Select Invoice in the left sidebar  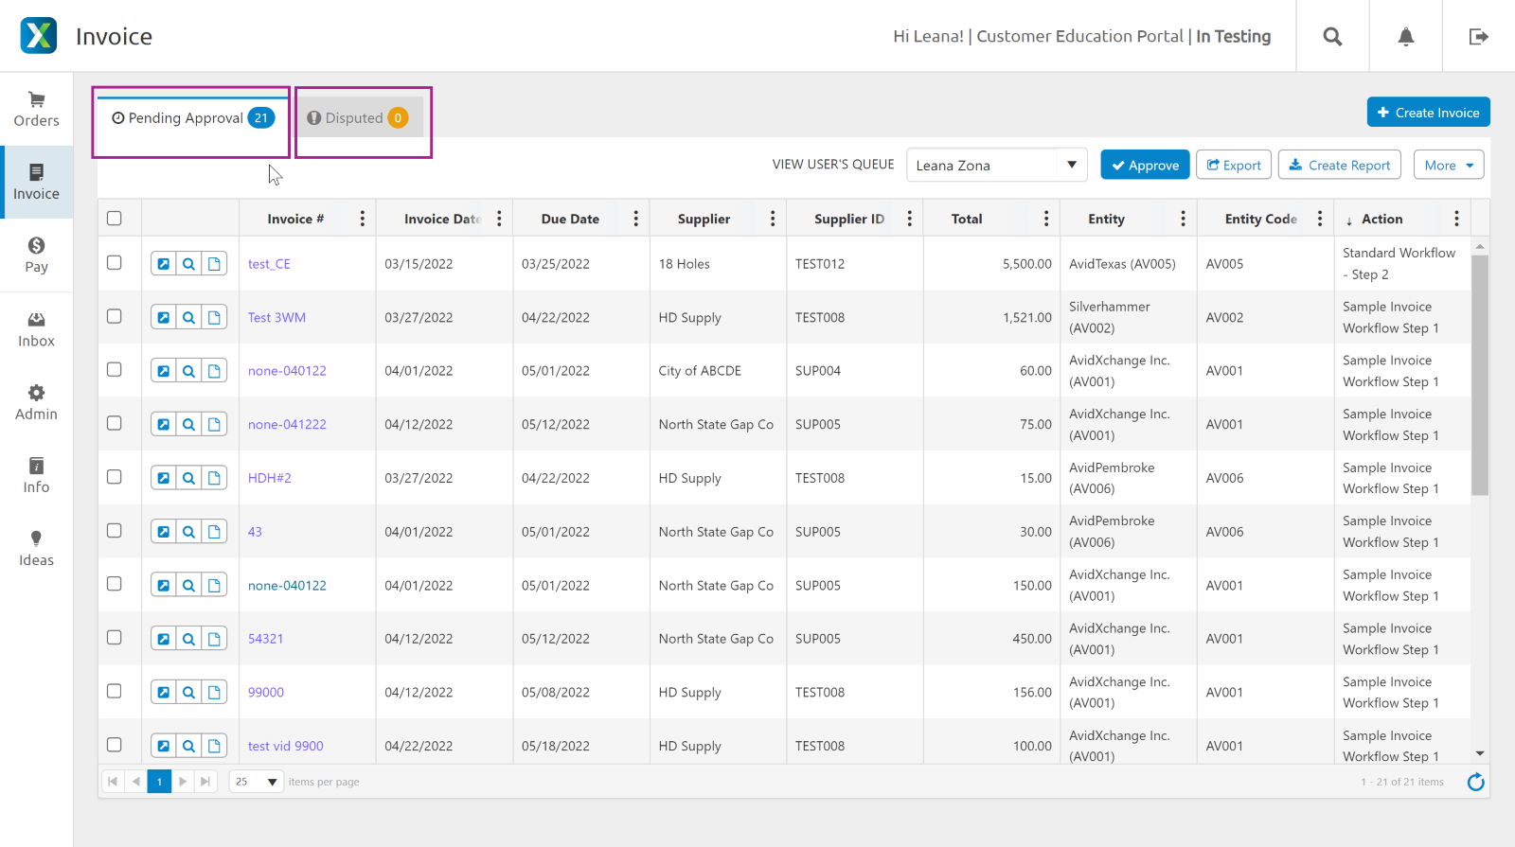point(36,183)
